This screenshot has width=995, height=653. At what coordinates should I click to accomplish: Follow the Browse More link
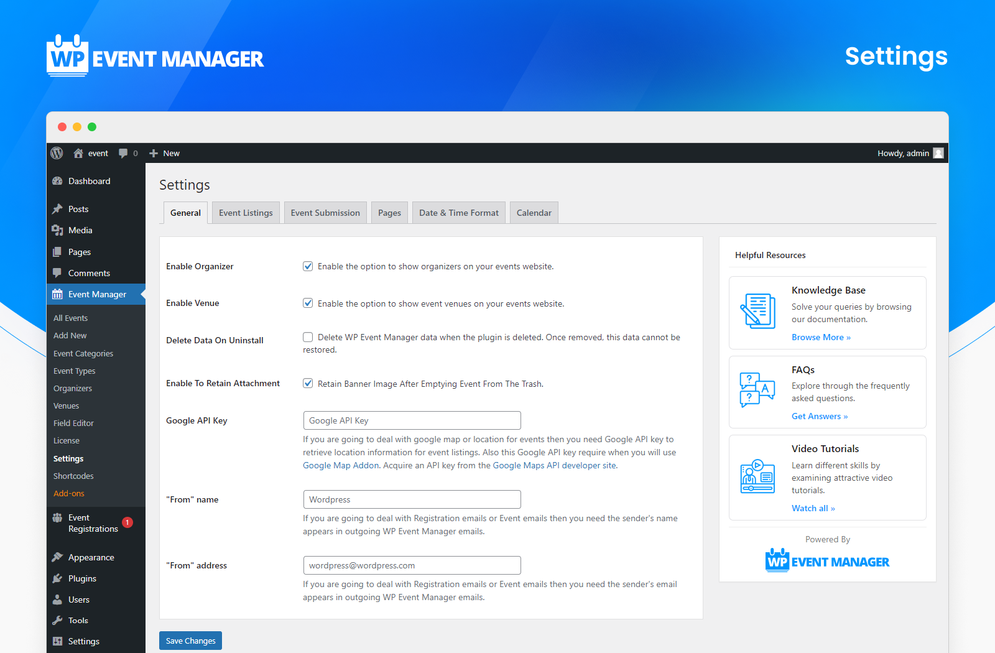click(x=821, y=337)
